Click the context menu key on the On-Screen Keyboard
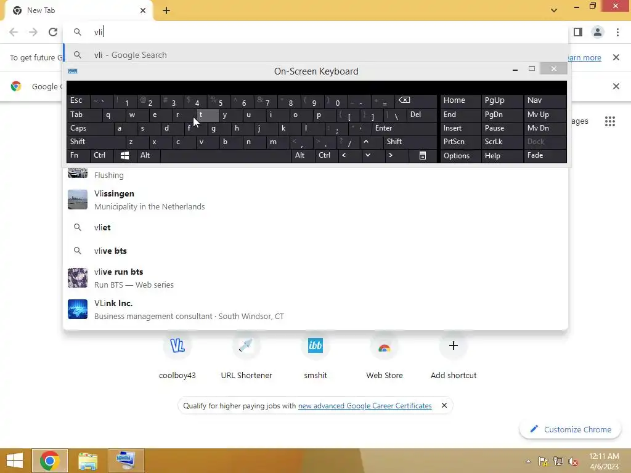Viewport: 631px width, 473px height. click(423, 155)
